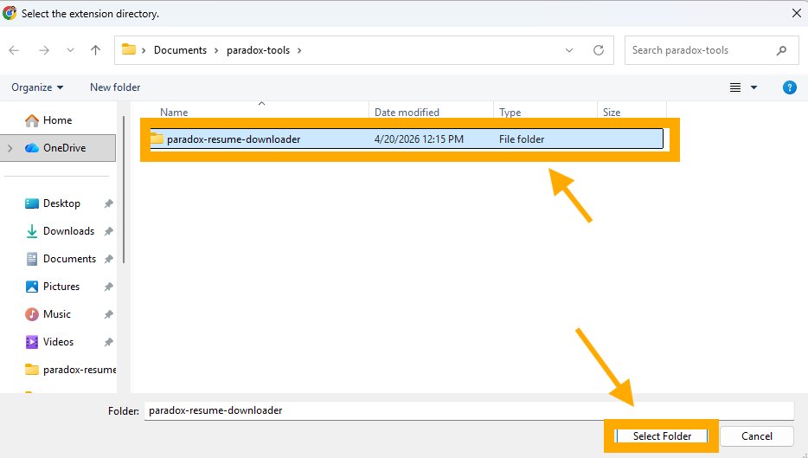Viewport: 808px width, 458px height.
Task: Open the Organize menu
Action: pyautogui.click(x=37, y=87)
